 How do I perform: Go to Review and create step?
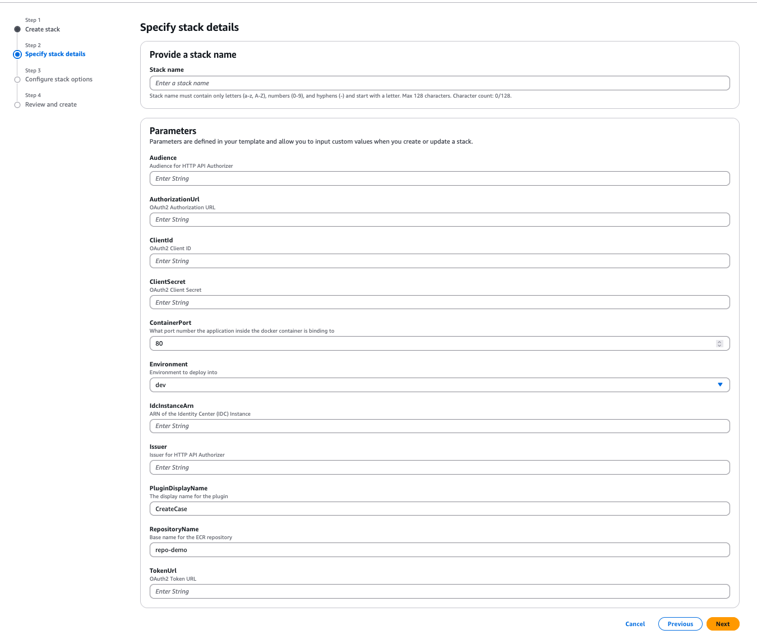[x=51, y=104]
